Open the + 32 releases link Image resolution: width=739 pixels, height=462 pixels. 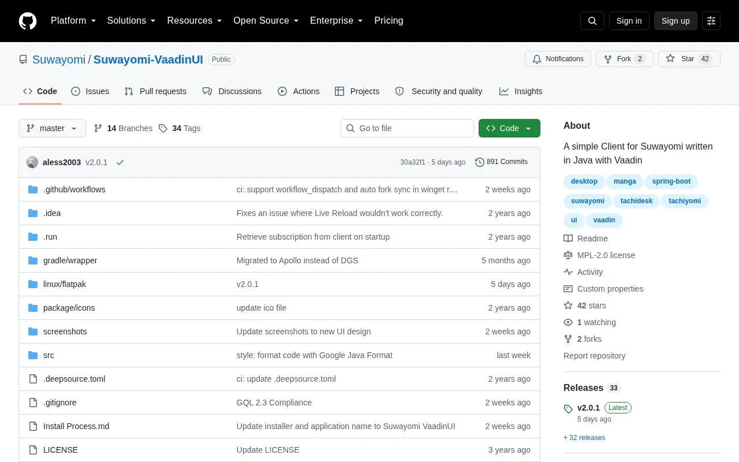click(584, 438)
